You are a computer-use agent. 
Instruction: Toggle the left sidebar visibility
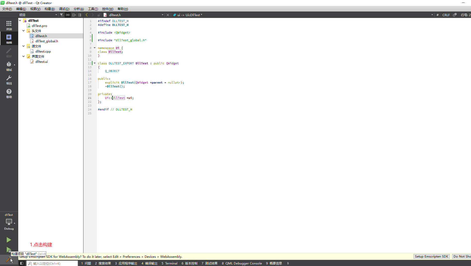pyautogui.click(x=22, y=263)
